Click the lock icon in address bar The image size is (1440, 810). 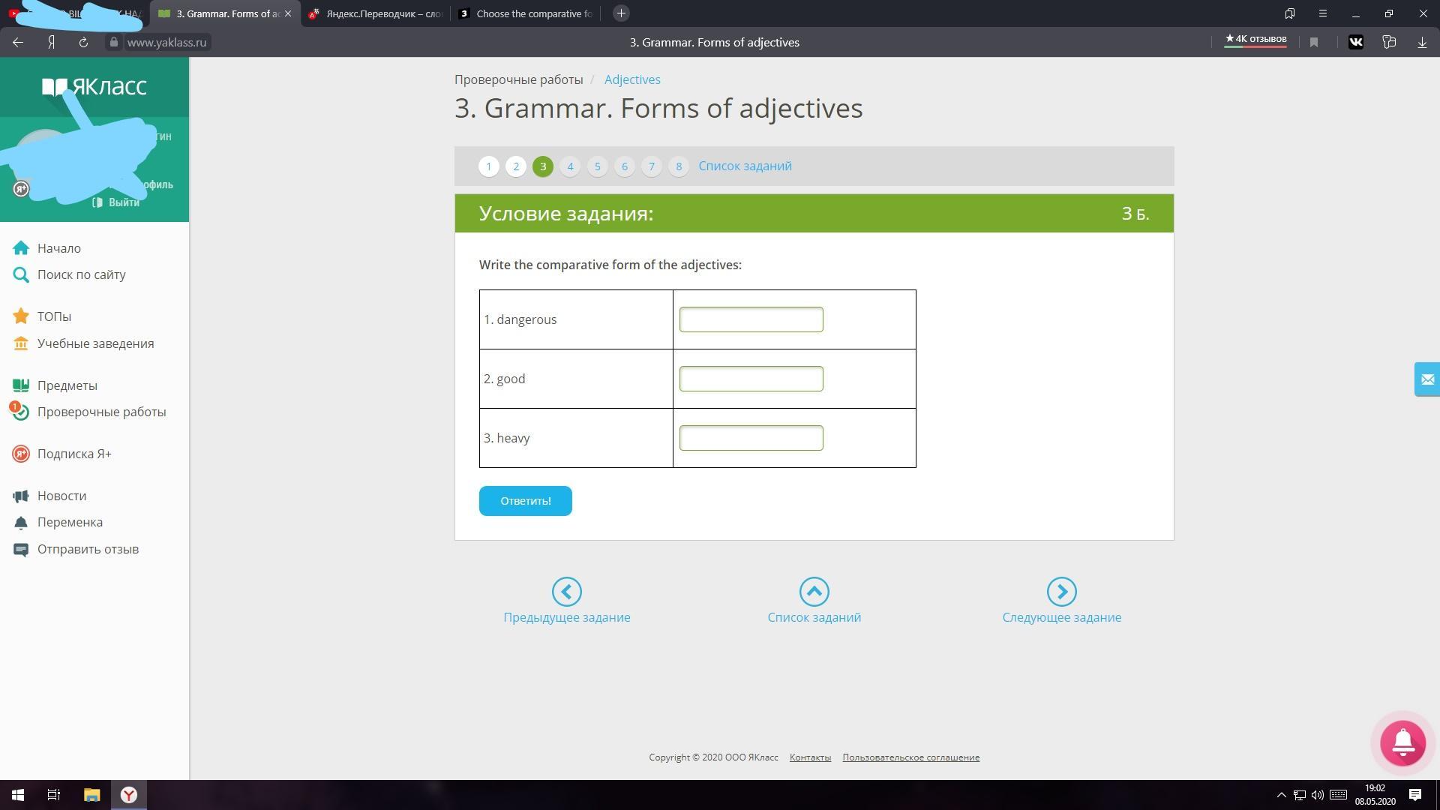click(x=113, y=43)
